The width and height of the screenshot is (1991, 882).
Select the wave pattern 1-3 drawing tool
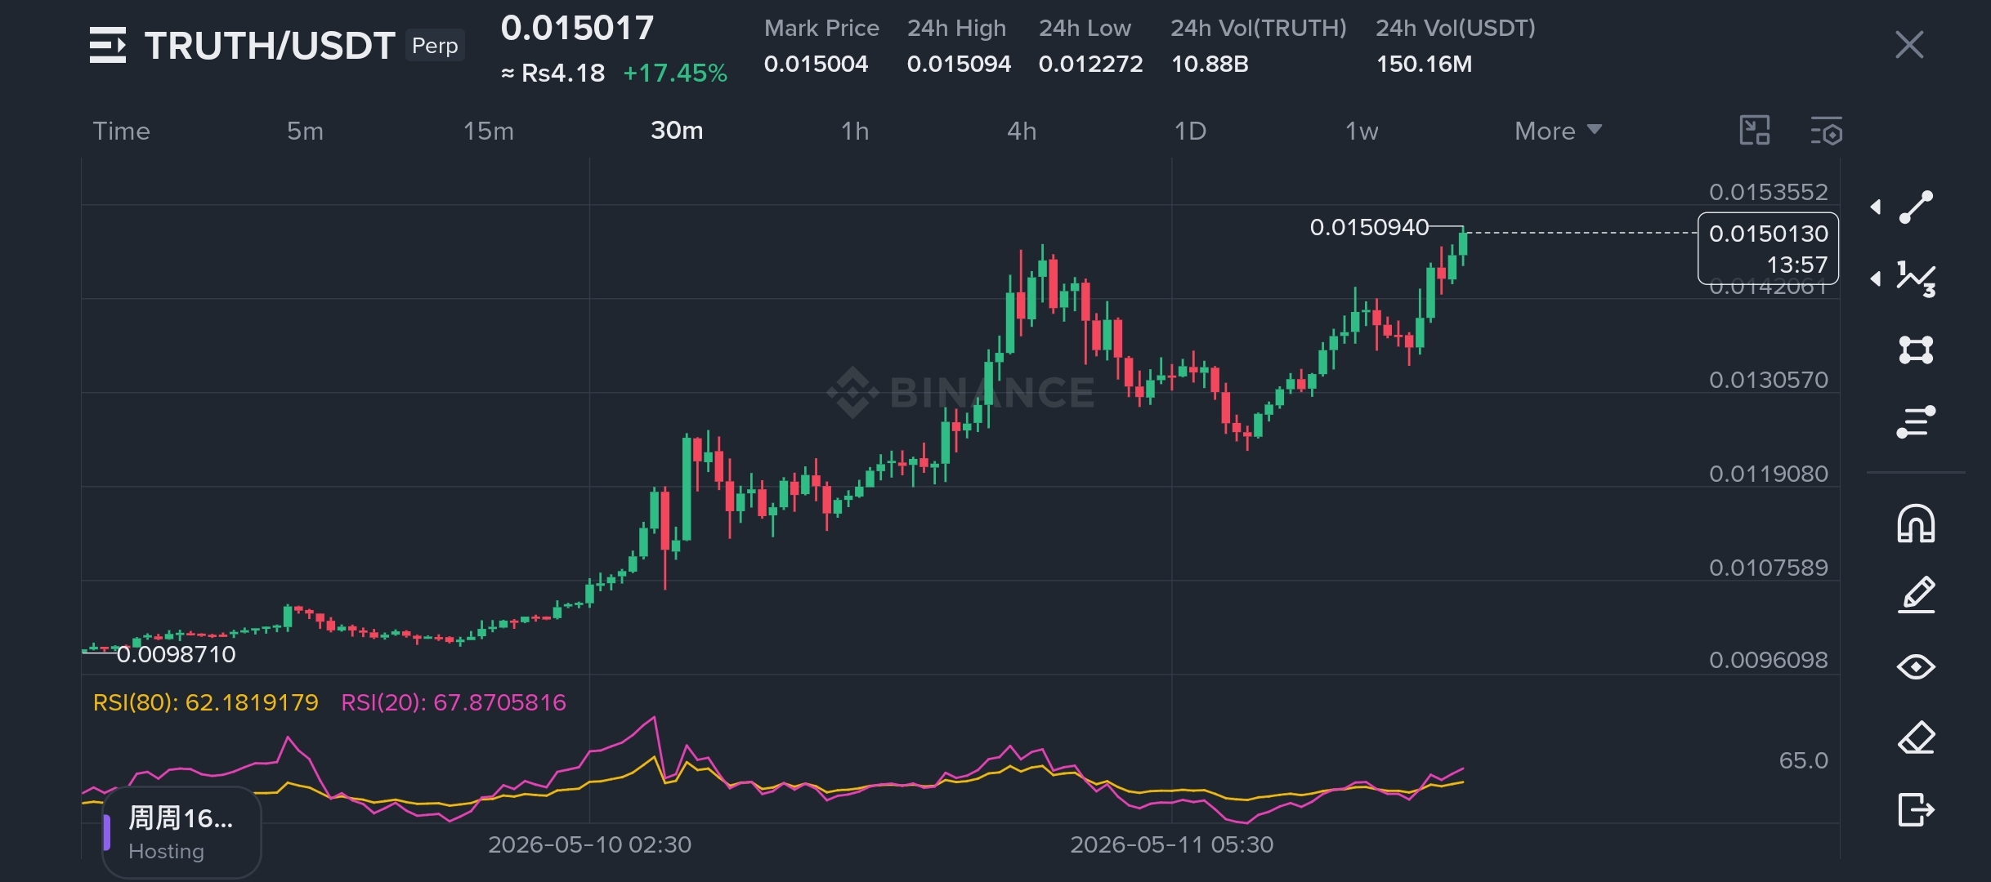click(x=1916, y=279)
